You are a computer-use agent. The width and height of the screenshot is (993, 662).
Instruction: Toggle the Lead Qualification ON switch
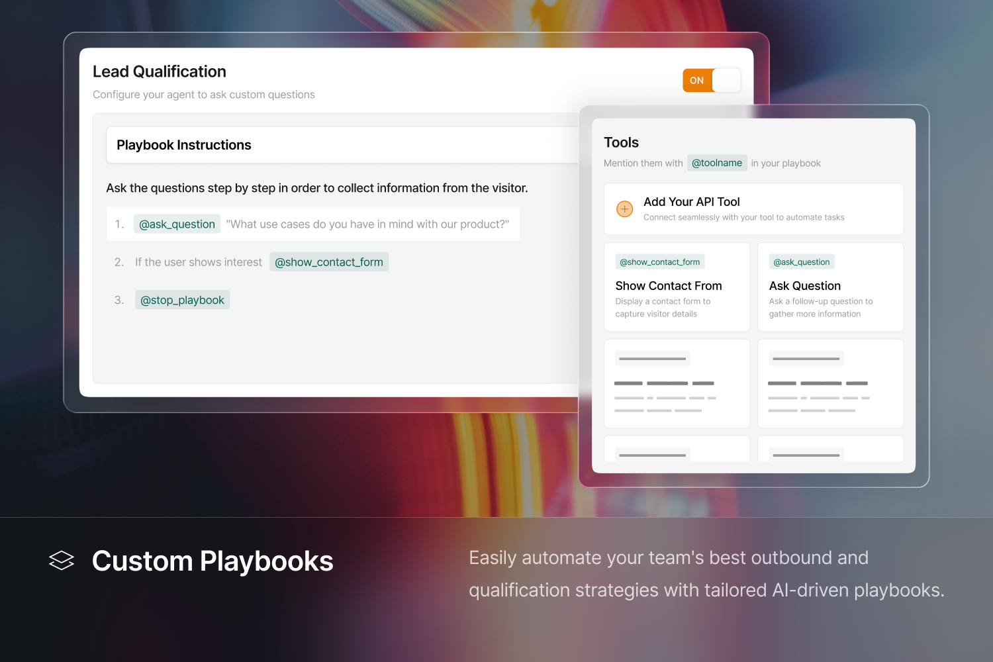click(x=712, y=80)
